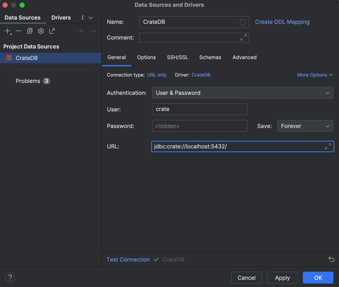339x287 pixels.
Task: Open the hidden tabs dropdown chevron
Action: tap(91, 18)
